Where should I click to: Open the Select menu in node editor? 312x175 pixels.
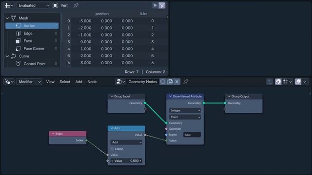(65, 82)
